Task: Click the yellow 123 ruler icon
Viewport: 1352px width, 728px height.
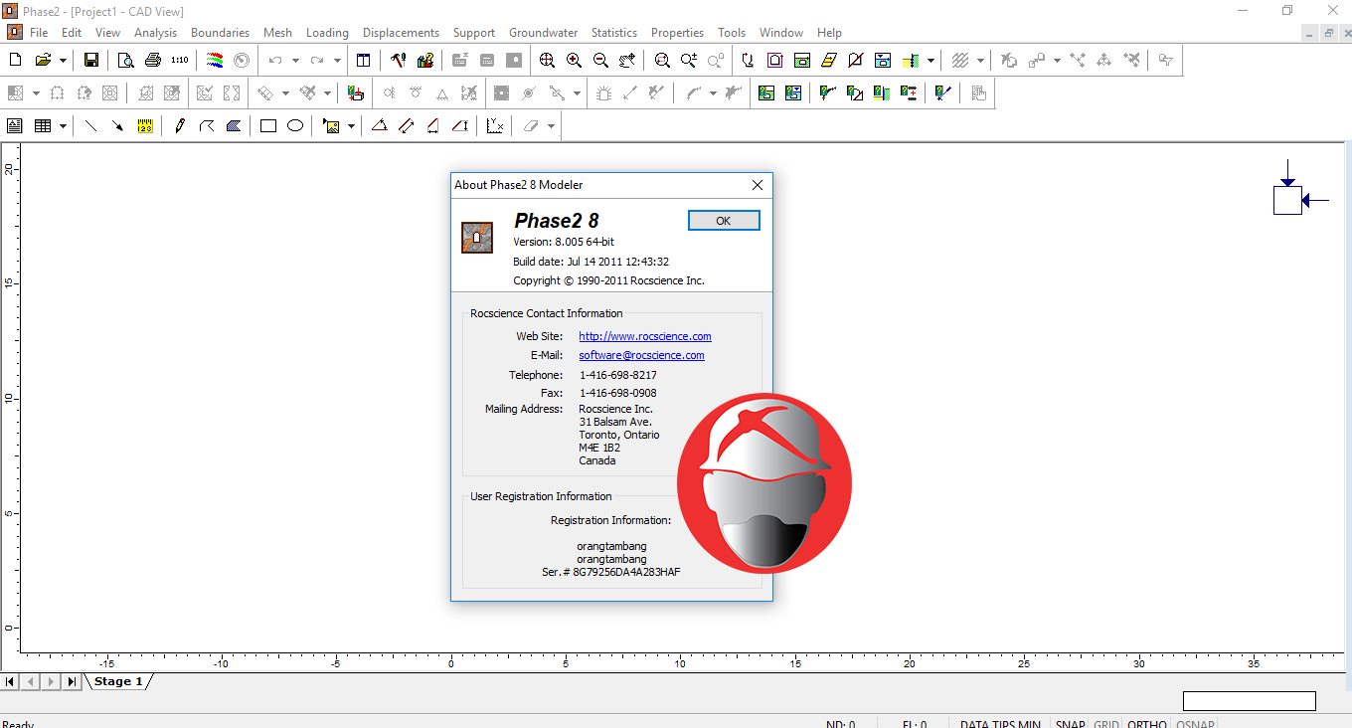Action: coord(145,126)
